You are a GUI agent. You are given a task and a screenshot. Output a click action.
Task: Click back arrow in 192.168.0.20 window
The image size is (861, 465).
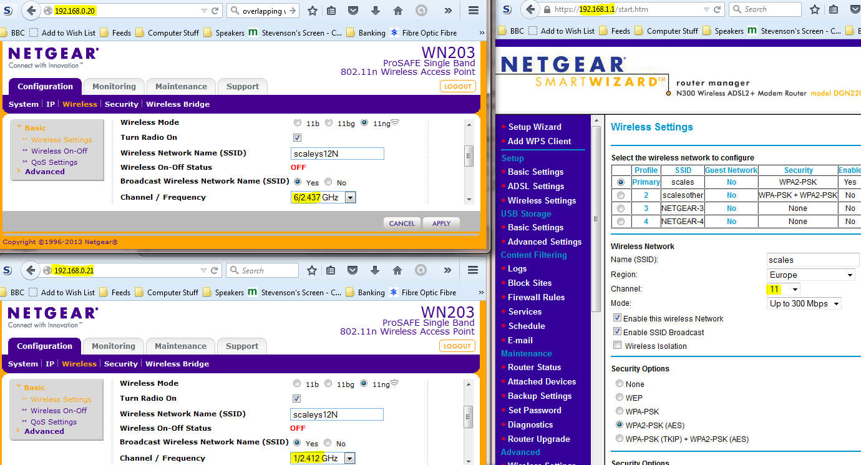pos(31,11)
